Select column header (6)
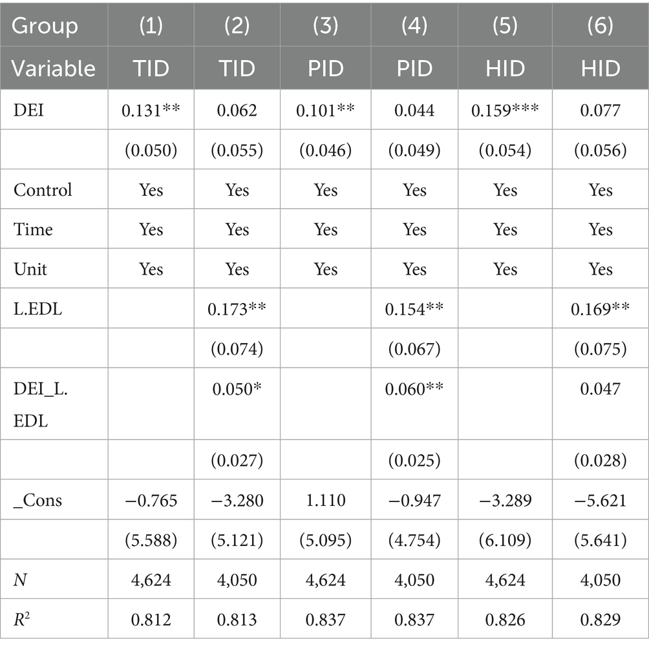649x650 pixels. point(600,26)
